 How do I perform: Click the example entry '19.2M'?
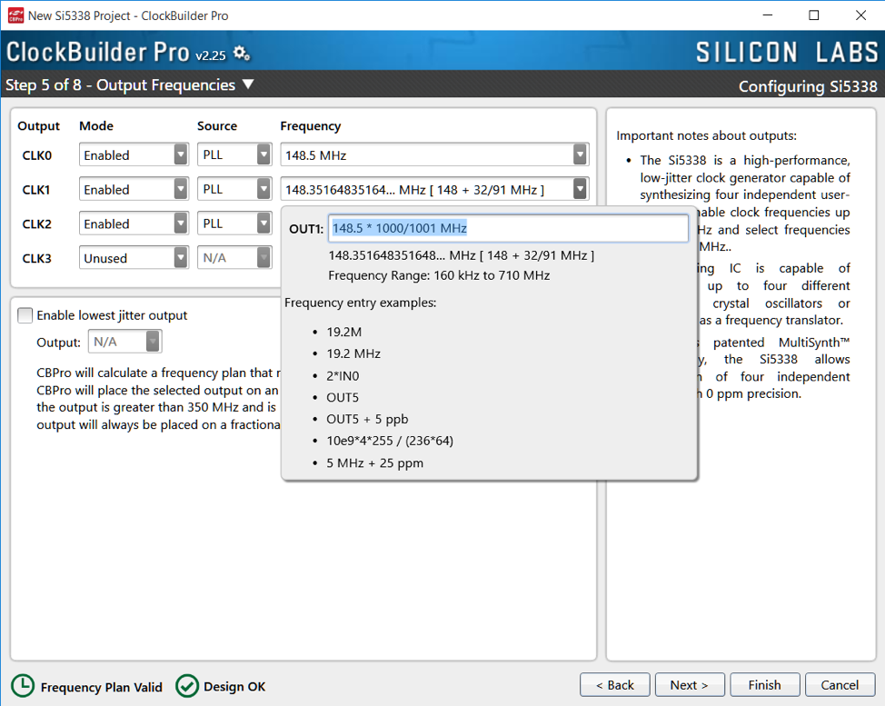[343, 332]
